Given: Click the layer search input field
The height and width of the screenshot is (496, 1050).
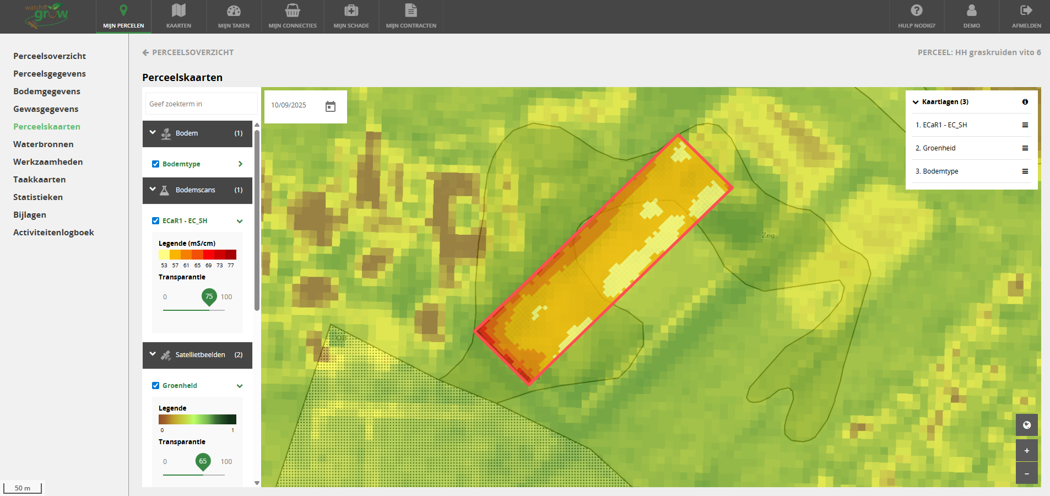Looking at the screenshot, I should [x=201, y=104].
